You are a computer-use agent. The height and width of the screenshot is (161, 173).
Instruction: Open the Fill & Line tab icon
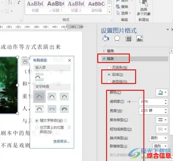[106, 38]
